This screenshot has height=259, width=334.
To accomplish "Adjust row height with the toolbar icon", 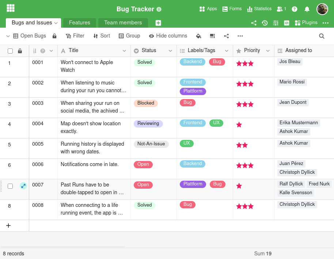I will pos(213,36).
